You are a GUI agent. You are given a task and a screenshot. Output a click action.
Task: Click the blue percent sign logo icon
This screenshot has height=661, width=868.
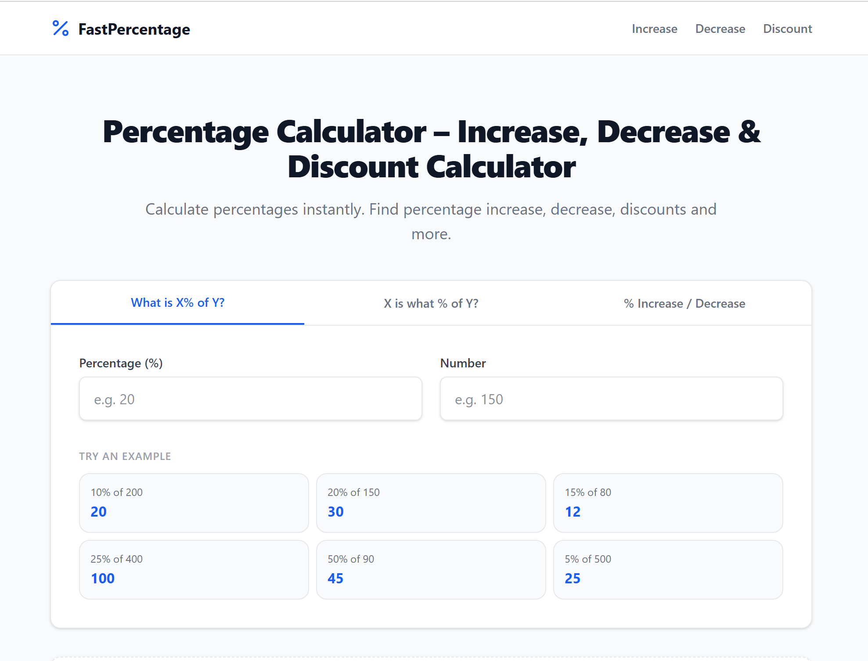(x=60, y=29)
